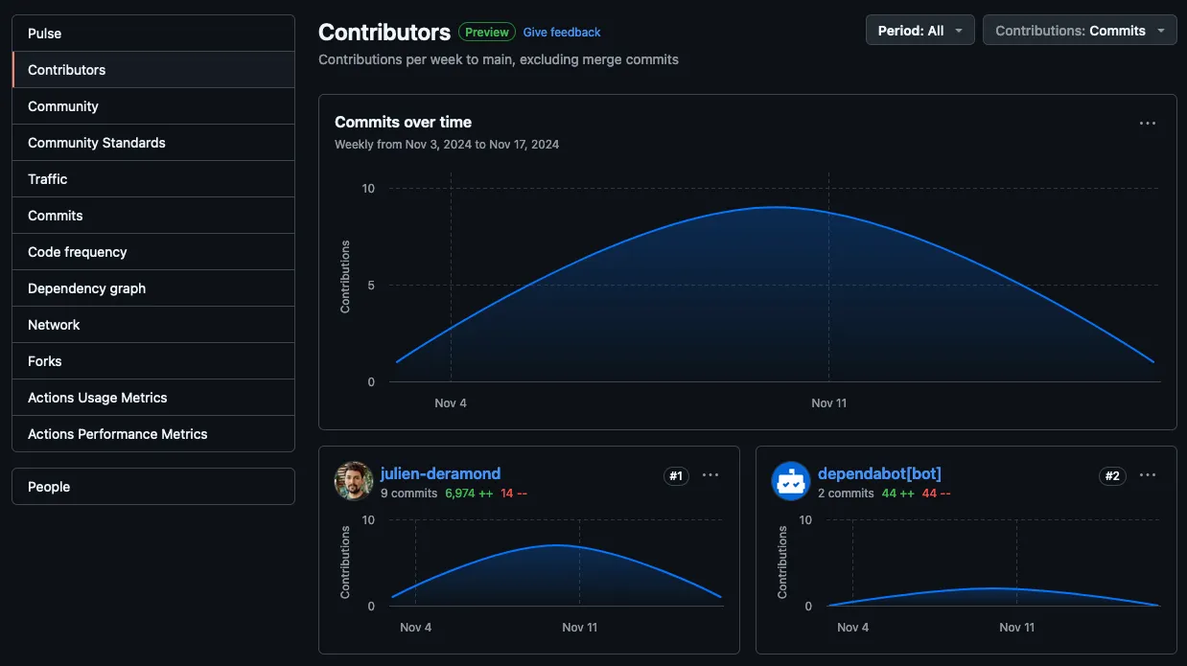Open julien-deramond's profile link
This screenshot has width=1187, height=666.
(440, 473)
